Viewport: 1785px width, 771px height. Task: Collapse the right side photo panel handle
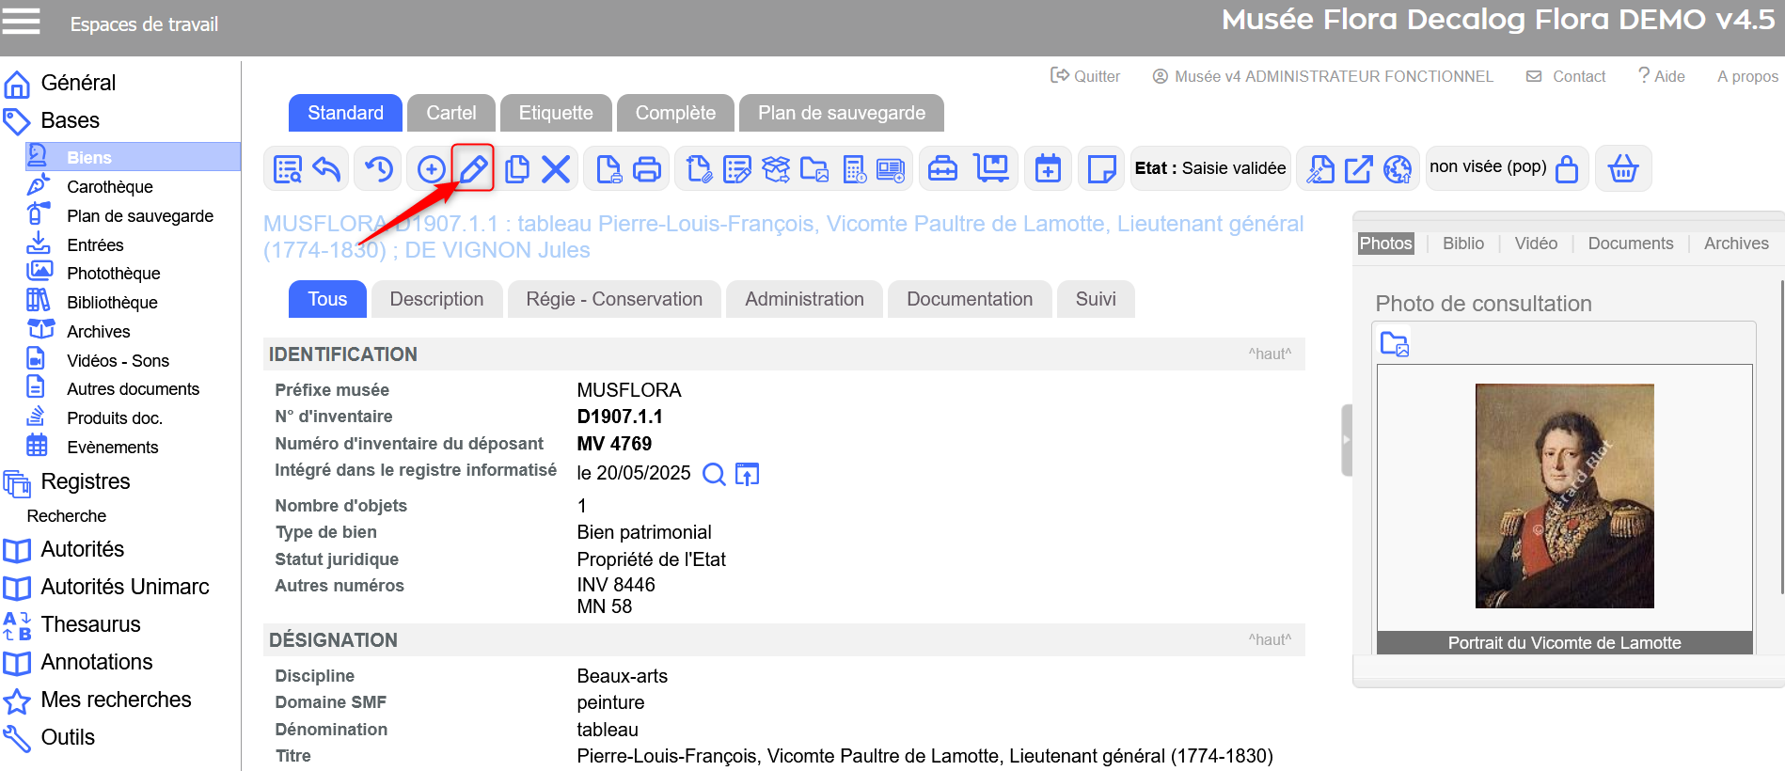[x=1346, y=440]
